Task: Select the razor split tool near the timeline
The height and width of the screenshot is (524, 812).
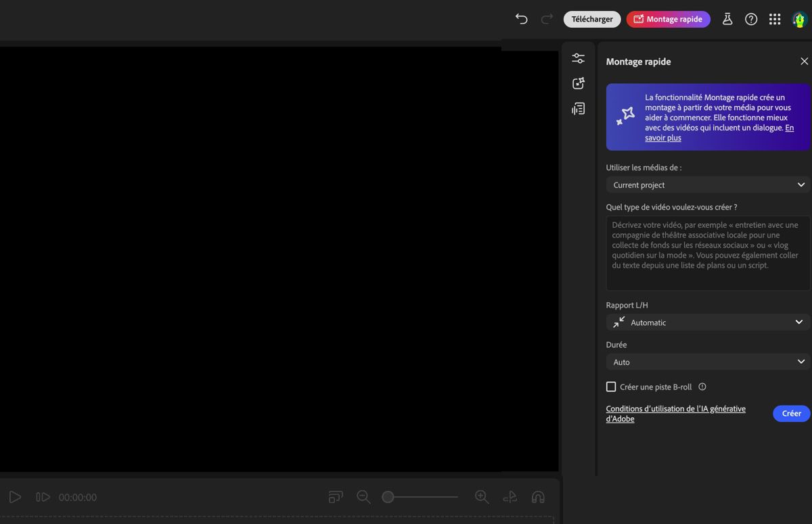Action: pos(510,497)
